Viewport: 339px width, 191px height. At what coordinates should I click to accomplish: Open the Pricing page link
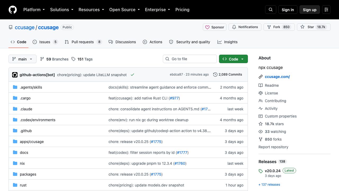point(182,10)
